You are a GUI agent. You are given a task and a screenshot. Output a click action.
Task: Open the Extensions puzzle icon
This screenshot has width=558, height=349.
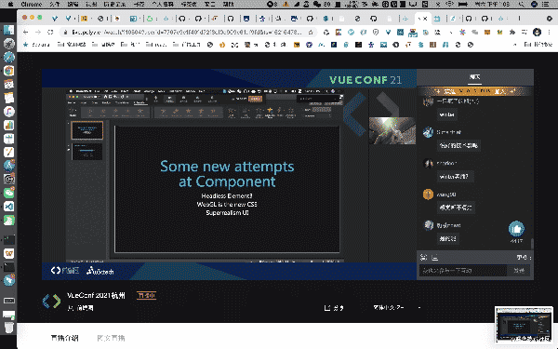pos(512,32)
